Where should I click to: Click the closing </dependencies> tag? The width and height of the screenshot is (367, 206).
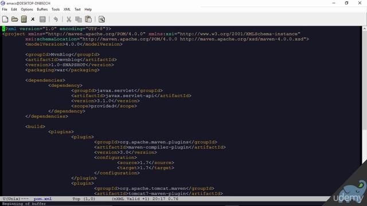point(46,116)
